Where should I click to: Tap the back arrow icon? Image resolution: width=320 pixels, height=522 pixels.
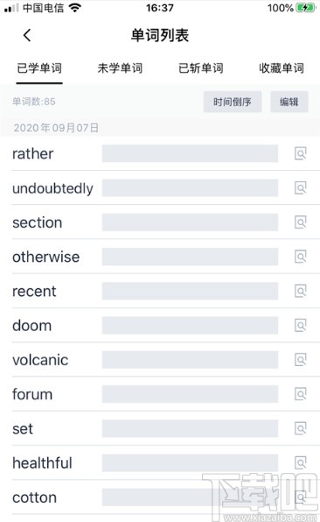[27, 35]
